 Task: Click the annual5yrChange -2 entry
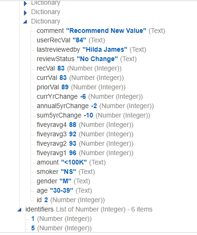[95, 106]
